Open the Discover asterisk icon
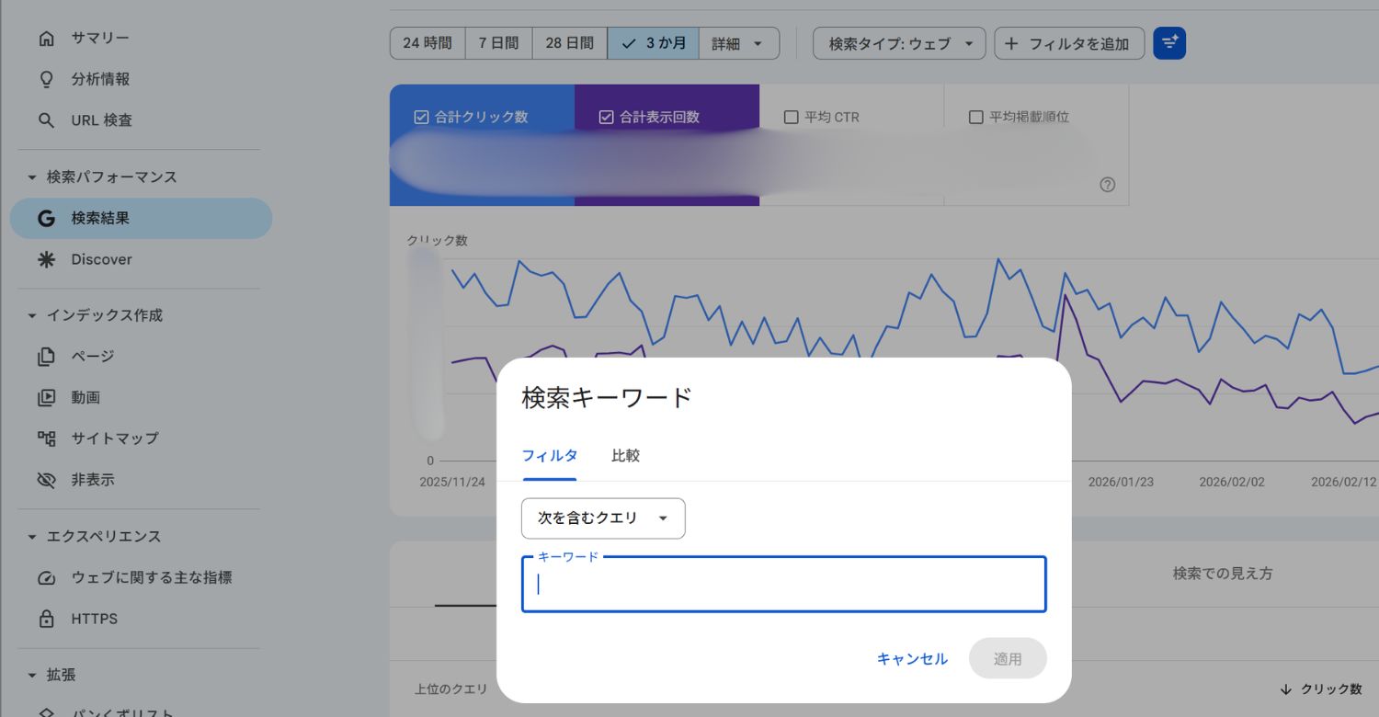 [x=47, y=260]
